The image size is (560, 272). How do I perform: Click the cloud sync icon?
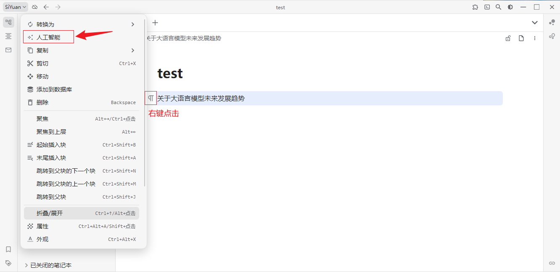click(35, 7)
